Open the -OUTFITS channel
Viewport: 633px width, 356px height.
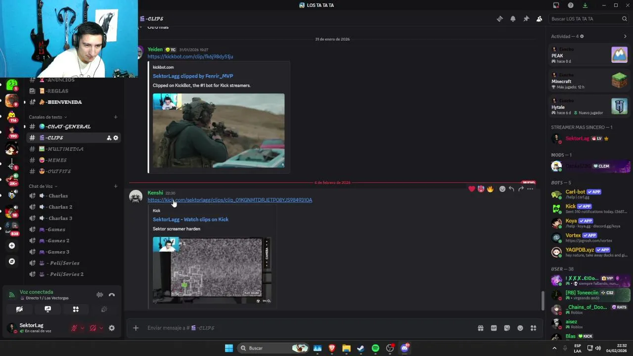(73, 172)
